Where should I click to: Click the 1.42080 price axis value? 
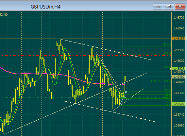pos(178,82)
